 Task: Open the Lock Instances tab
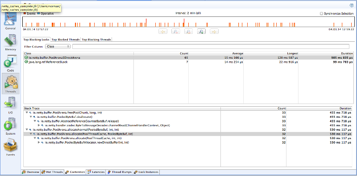146,172
